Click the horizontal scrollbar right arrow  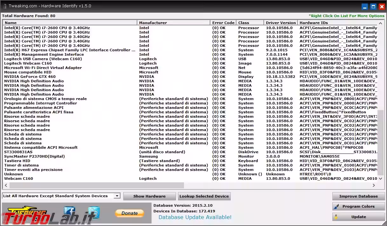pos(374,185)
